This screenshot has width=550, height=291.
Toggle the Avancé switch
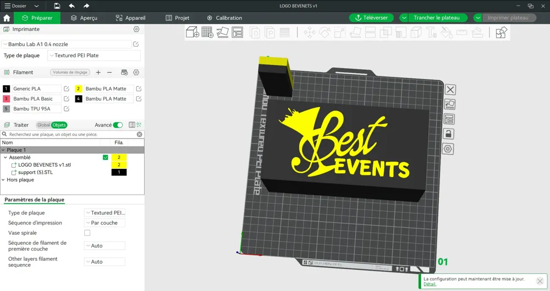[x=118, y=125]
